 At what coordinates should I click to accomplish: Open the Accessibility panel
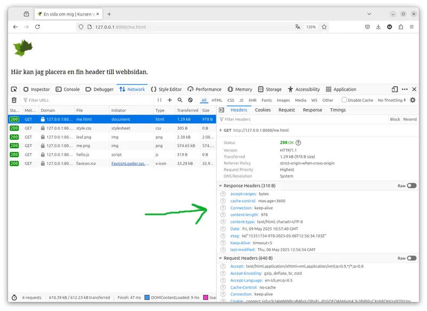click(304, 89)
